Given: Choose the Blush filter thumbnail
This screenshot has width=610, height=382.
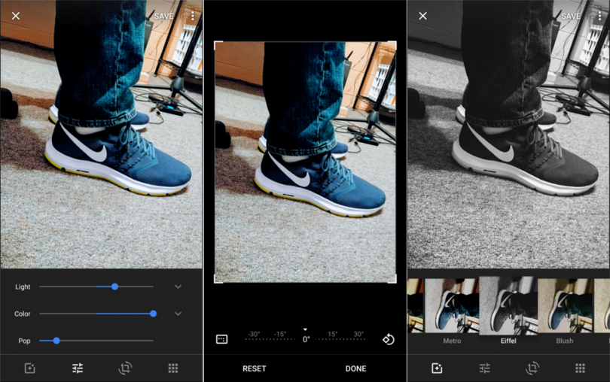Looking at the screenshot, I should point(565,306).
